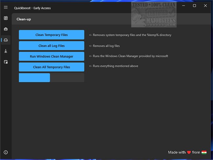
Task: Run Windows Clean Manager
Action: pyautogui.click(x=51, y=56)
